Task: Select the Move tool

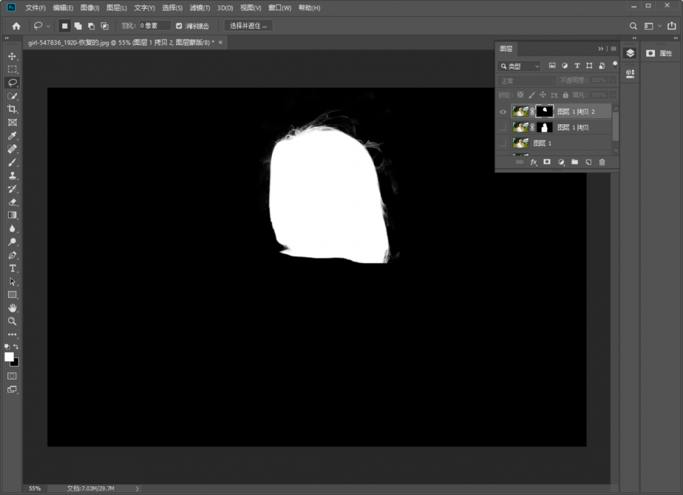Action: coord(12,56)
